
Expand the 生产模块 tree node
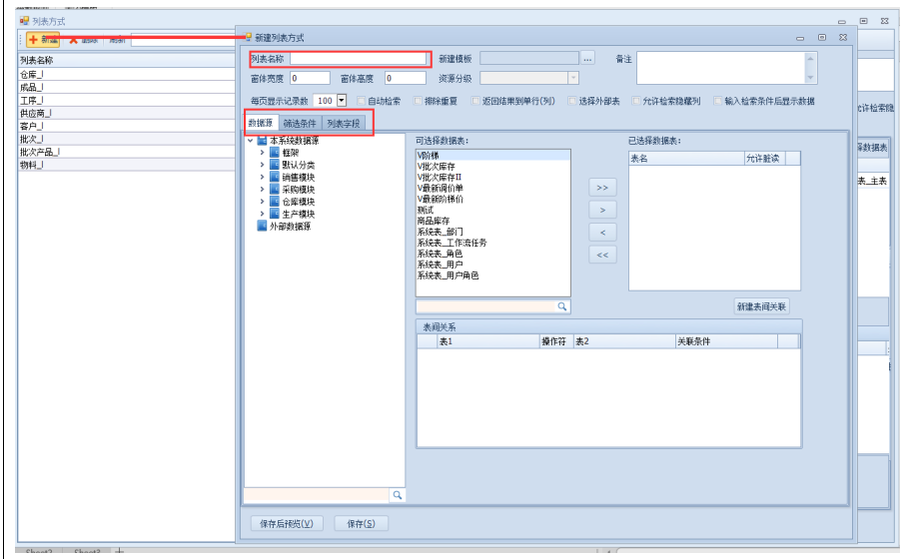(x=262, y=214)
